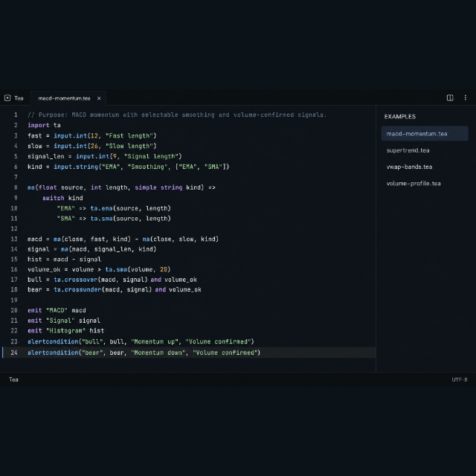
Task: Click line number 8 in the gutter
Action: [16, 187]
